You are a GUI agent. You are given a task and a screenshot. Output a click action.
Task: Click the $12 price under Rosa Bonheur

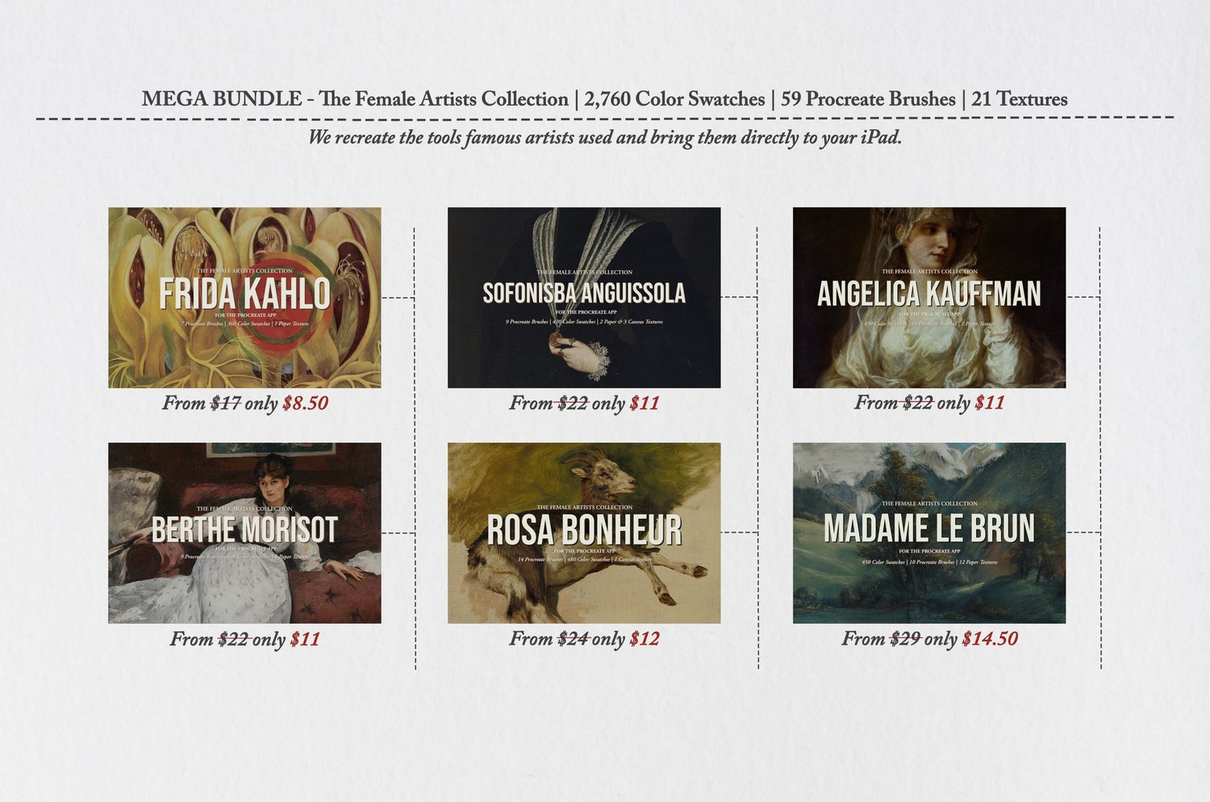645,639
